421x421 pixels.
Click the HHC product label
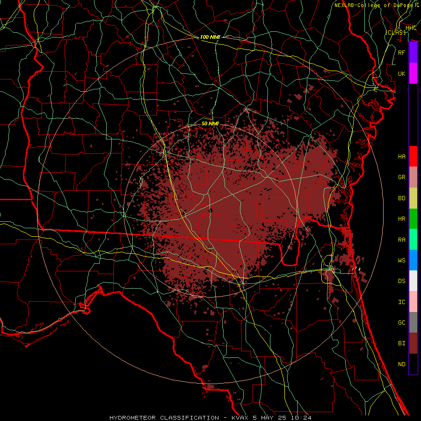pos(411,28)
